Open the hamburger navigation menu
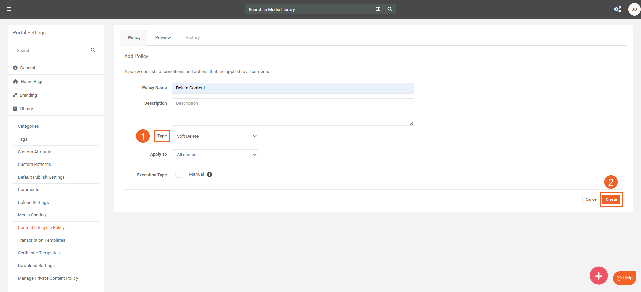 tap(9, 9)
